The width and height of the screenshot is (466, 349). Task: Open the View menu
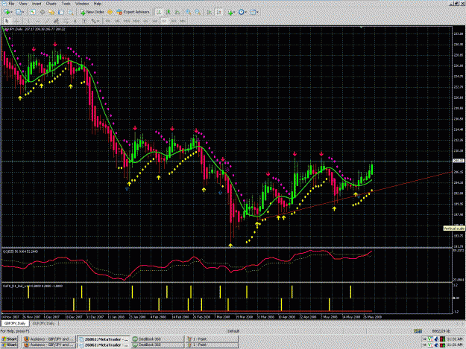[x=23, y=4]
